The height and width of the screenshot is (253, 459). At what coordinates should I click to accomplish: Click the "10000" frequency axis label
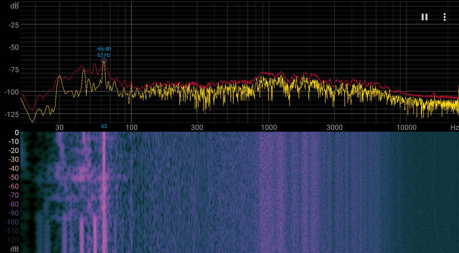[406, 127]
